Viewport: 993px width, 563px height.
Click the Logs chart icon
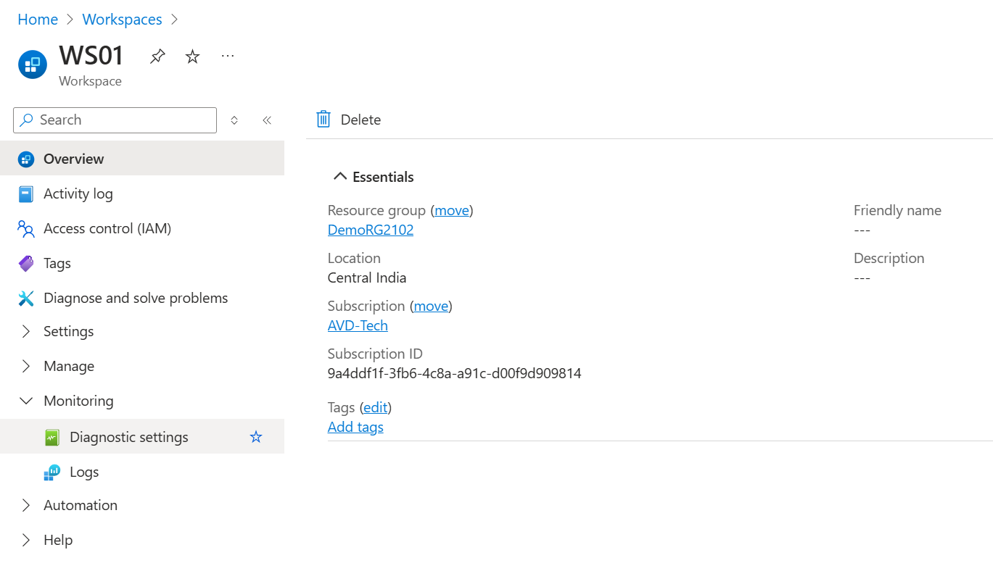click(51, 472)
